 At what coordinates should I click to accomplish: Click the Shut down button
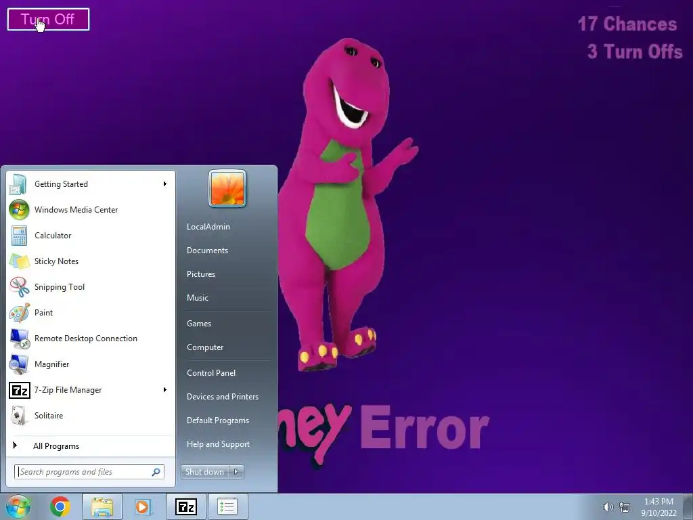point(205,472)
